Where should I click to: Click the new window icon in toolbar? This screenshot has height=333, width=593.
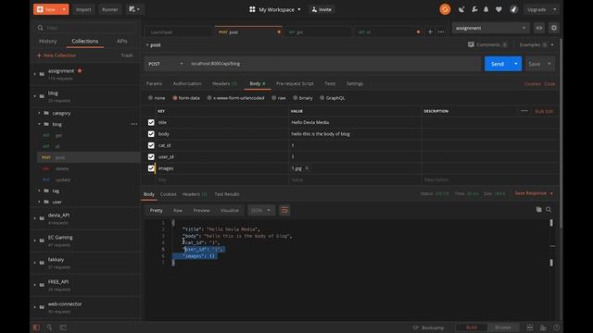(x=133, y=9)
